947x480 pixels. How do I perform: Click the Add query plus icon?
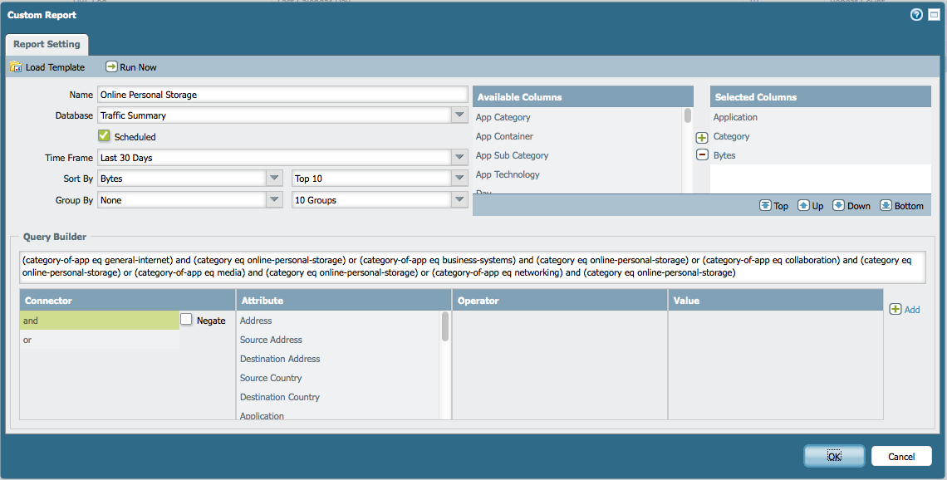[895, 309]
